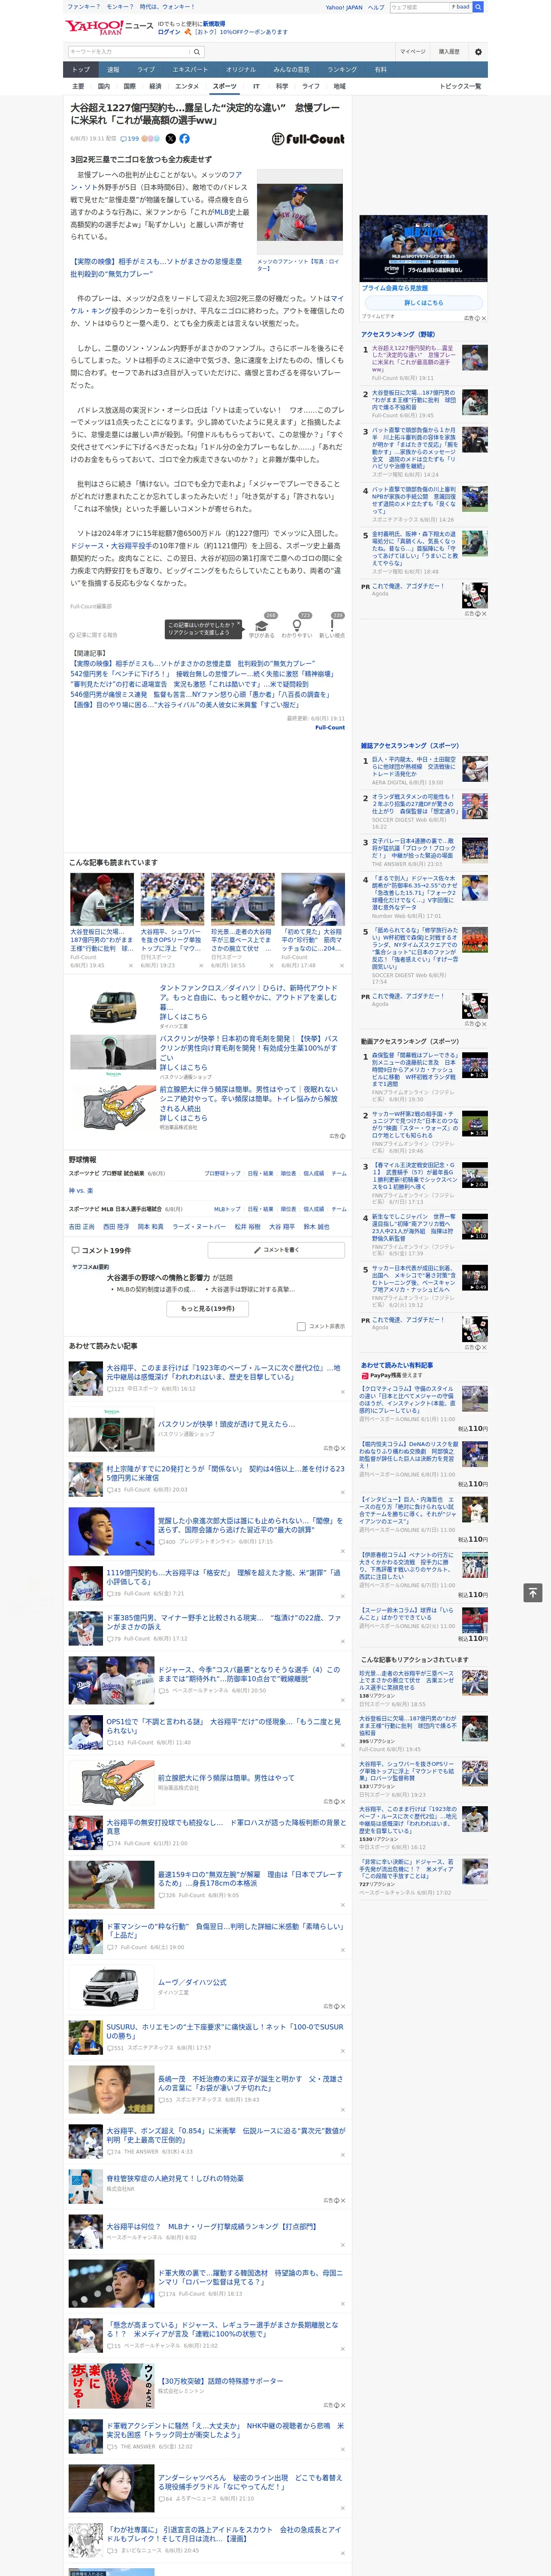The height and width of the screenshot is (2576, 551).
Task: Share the article on Facebook
Action: tap(184, 139)
